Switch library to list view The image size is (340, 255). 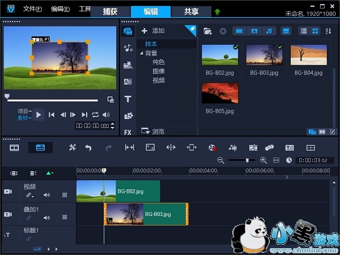tap(304, 31)
